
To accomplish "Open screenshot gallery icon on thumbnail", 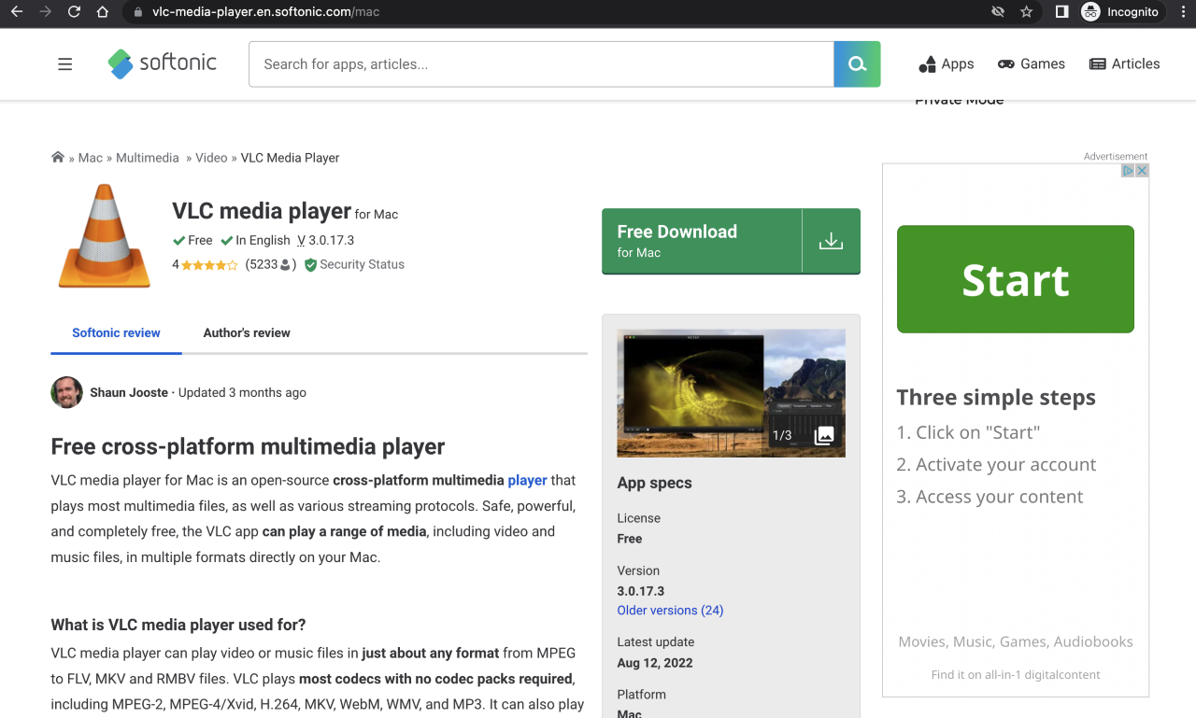I will pyautogui.click(x=824, y=435).
